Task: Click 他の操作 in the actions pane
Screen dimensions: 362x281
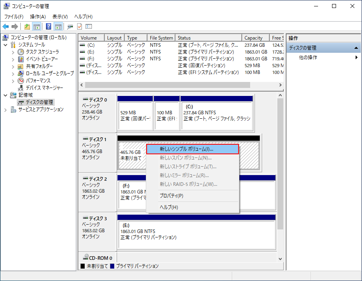Action: [308, 57]
